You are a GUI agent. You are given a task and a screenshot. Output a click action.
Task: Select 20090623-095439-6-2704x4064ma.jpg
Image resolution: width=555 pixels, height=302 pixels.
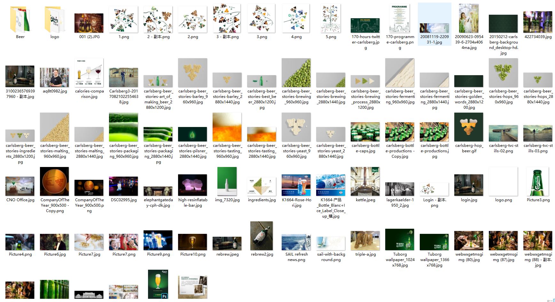469,18
